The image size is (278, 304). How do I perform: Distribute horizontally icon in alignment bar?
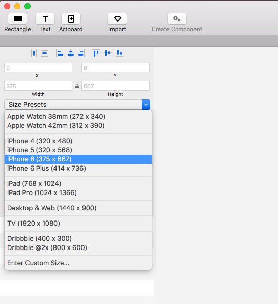[34, 53]
